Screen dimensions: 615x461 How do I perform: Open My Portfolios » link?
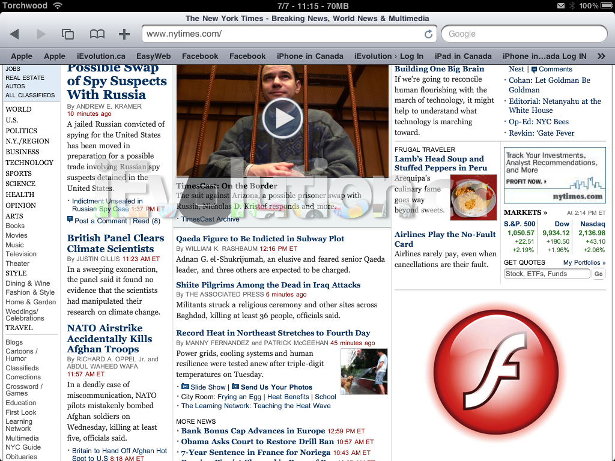tap(584, 263)
